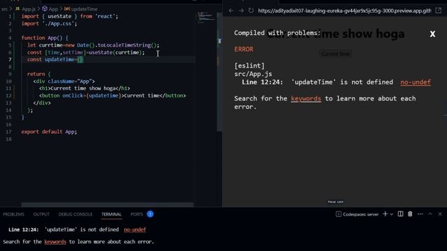Click 'toLocaleTimeString' on line 5
This screenshot has width=447, height=251.
tap(124, 45)
